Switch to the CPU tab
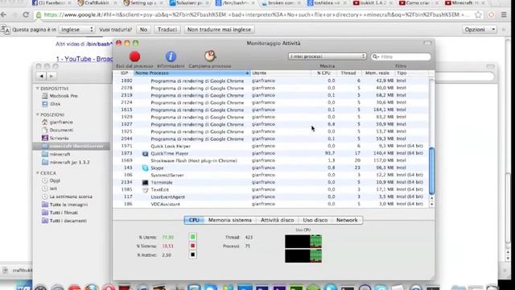Viewport: 515px width, 290px height. [194, 220]
